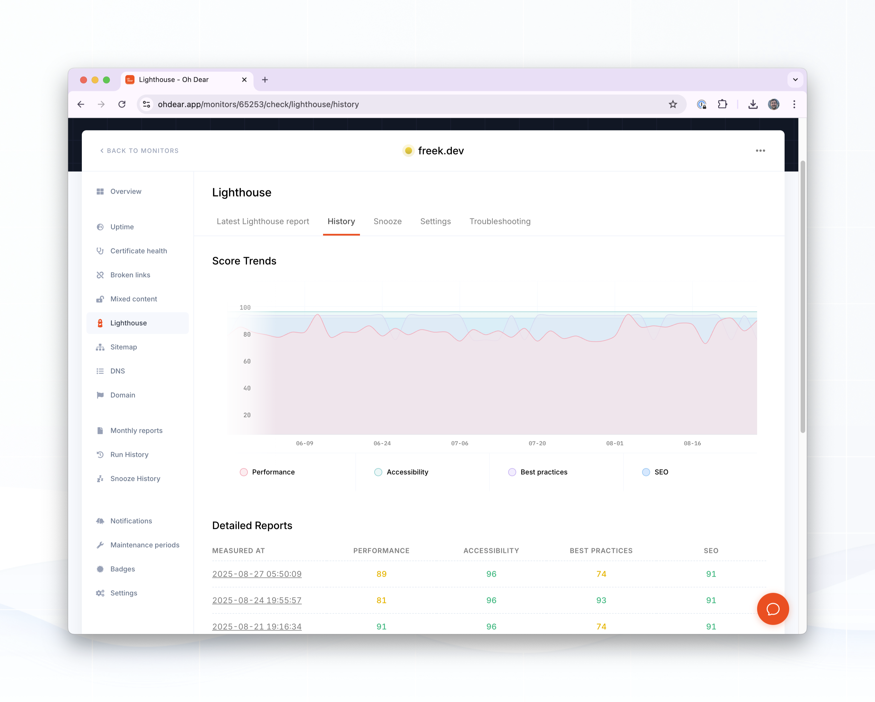Click the SEO legend color swatch

click(646, 472)
